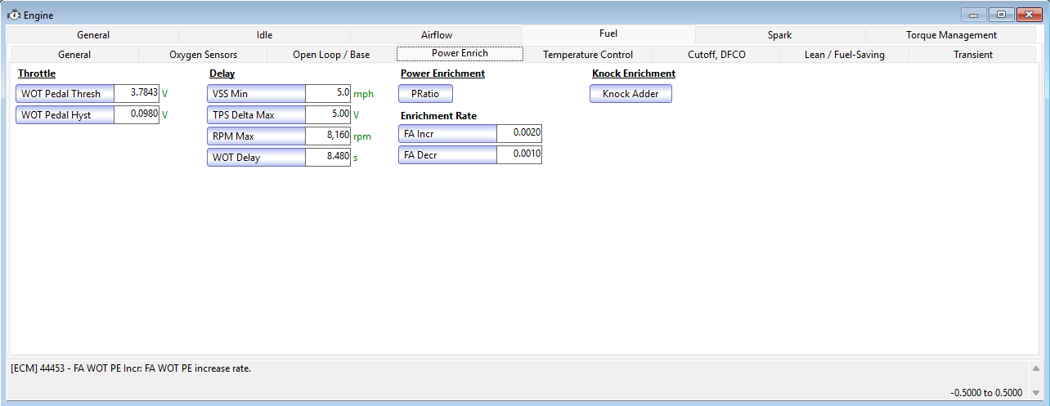Image resolution: width=1050 pixels, height=406 pixels.
Task: Click the RPM Max value field
Action: 328,136
